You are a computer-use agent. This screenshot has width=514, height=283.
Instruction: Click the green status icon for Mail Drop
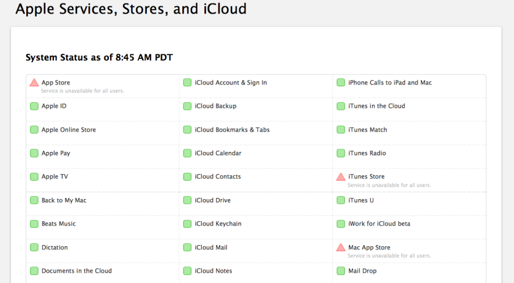pos(341,271)
